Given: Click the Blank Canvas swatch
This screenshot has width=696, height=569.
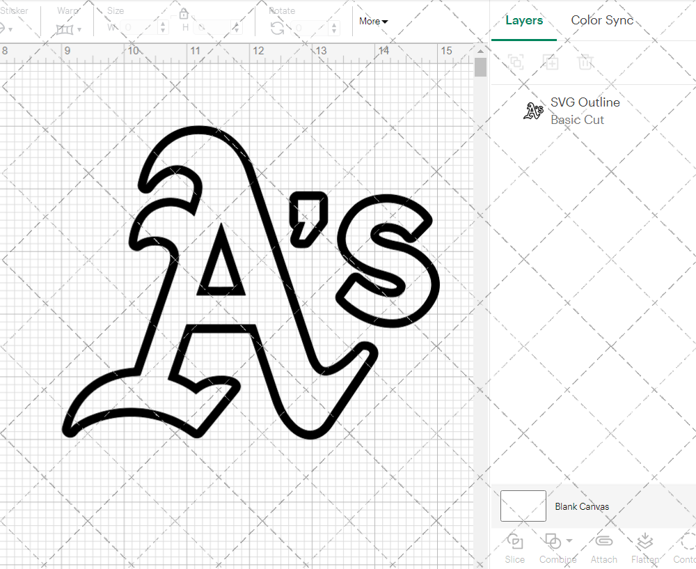Looking at the screenshot, I should tap(523, 506).
